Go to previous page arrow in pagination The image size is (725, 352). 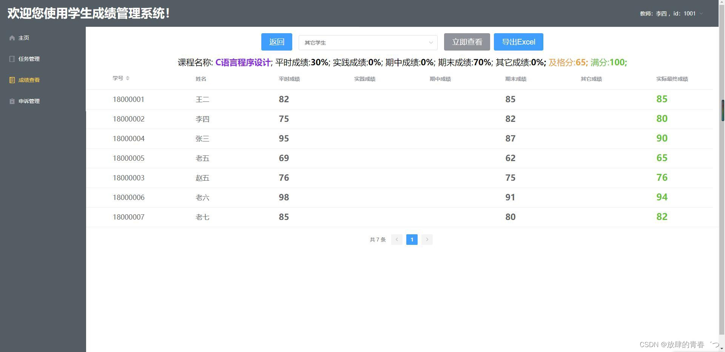[396, 240]
